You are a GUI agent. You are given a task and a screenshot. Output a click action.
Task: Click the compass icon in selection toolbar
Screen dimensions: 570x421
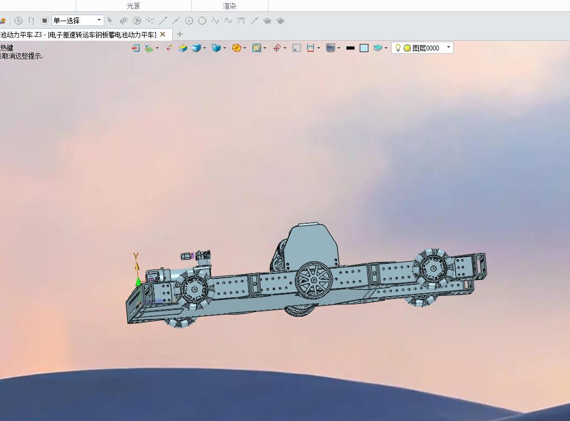[18, 21]
